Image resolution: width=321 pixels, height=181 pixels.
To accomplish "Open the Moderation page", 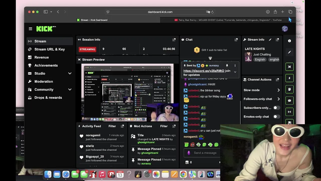I will 50,81.
